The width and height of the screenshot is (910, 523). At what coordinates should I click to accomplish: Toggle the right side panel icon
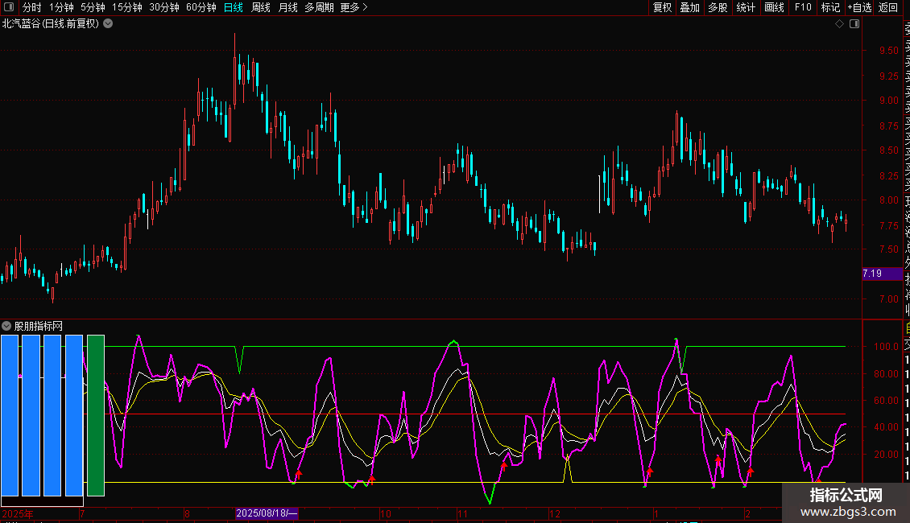tap(854, 24)
